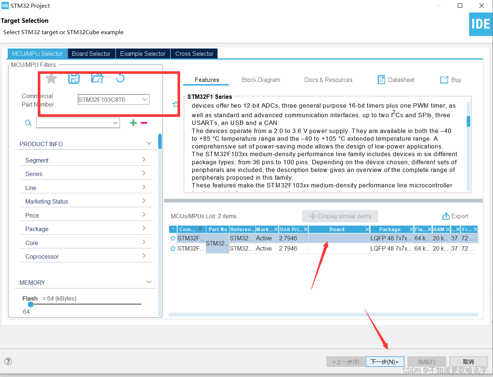Expand the Core filter
The image size is (493, 377).
(x=144, y=242)
